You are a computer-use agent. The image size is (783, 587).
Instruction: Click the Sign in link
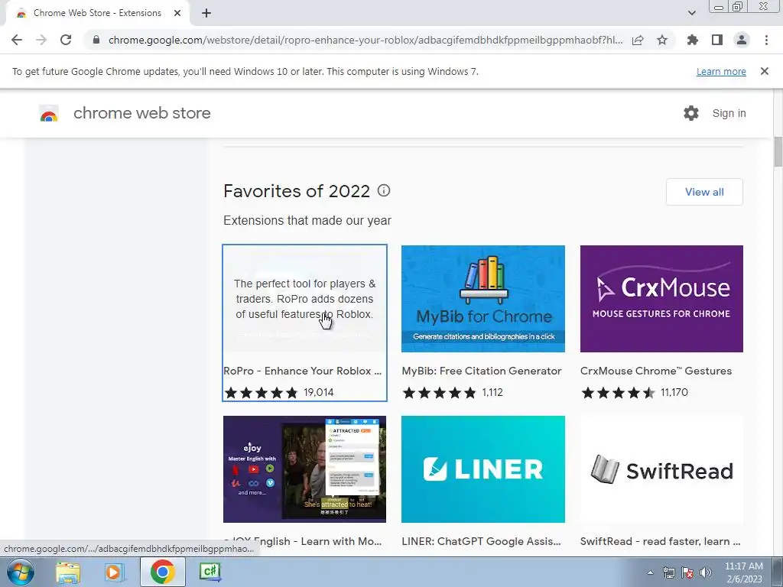[x=729, y=113]
